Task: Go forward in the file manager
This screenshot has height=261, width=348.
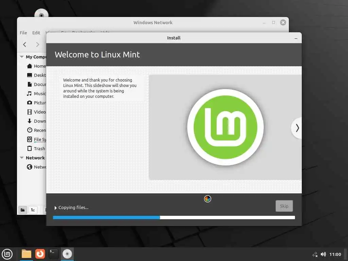Action: pyautogui.click(x=37, y=45)
